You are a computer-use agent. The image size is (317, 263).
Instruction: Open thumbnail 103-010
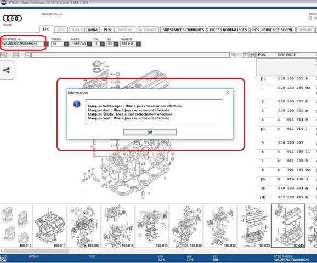coord(118,226)
